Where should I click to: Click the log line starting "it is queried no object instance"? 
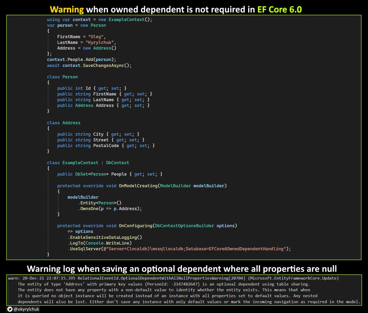click(x=167, y=296)
